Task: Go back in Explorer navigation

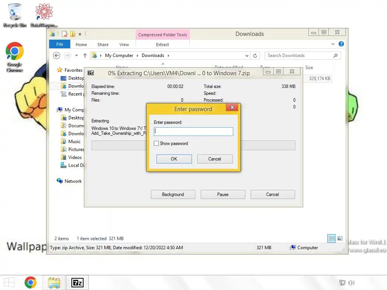Action: (x=57, y=56)
